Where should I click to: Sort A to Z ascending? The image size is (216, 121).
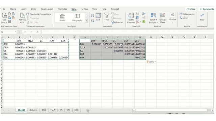click(x=92, y=15)
